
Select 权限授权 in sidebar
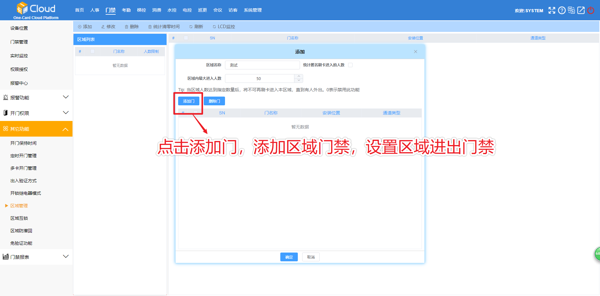pos(19,69)
